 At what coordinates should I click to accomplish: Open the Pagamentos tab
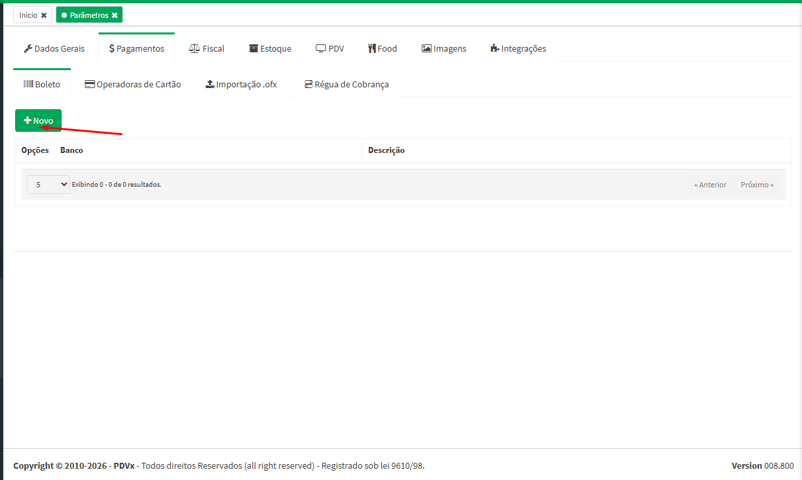pyautogui.click(x=136, y=48)
